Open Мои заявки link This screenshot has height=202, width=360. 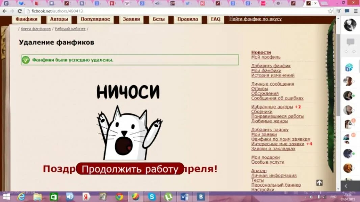click(264, 135)
